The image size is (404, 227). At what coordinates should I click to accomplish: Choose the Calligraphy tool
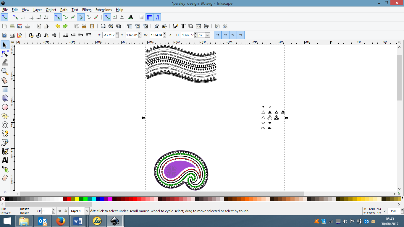4,151
